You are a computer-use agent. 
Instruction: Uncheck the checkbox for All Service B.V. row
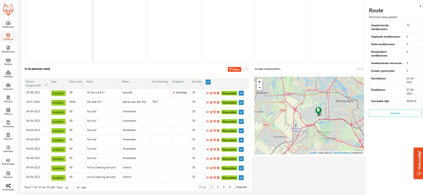pos(241,93)
